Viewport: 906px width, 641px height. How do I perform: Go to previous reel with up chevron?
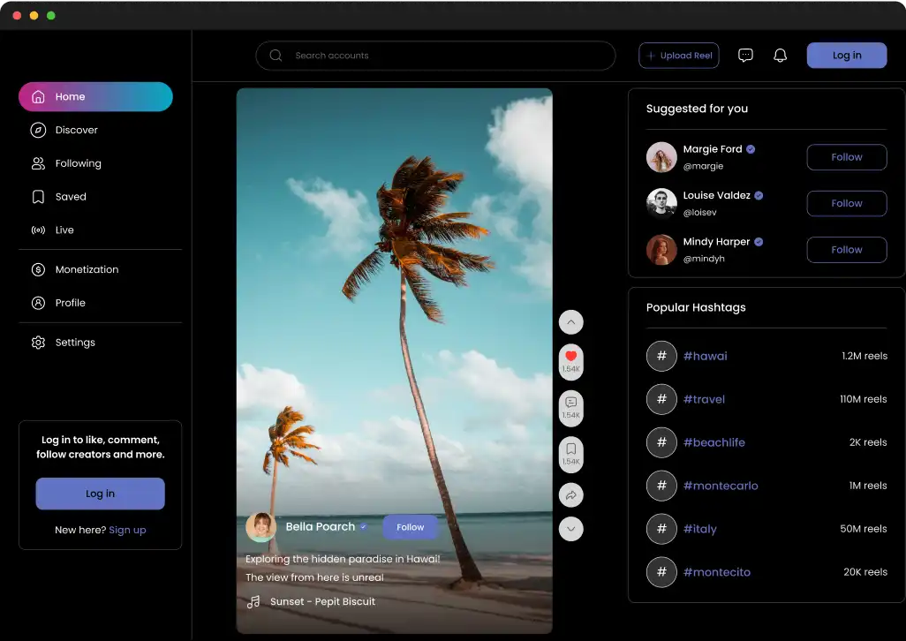pos(570,322)
